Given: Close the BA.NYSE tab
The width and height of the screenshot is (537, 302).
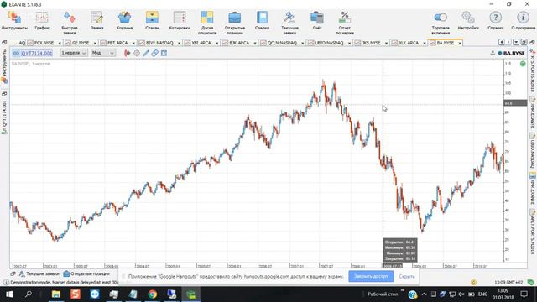Looking at the screenshot, I should coord(460,43).
